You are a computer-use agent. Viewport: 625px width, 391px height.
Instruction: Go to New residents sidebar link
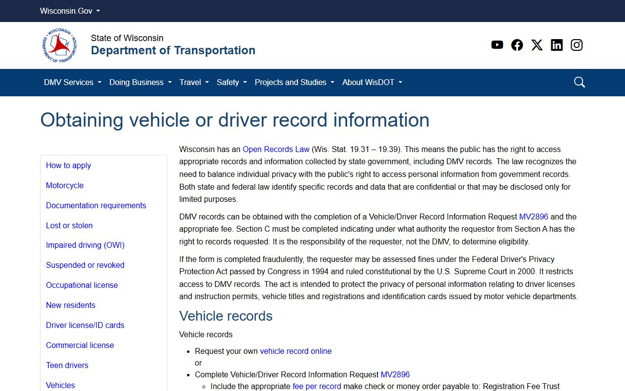click(x=71, y=305)
